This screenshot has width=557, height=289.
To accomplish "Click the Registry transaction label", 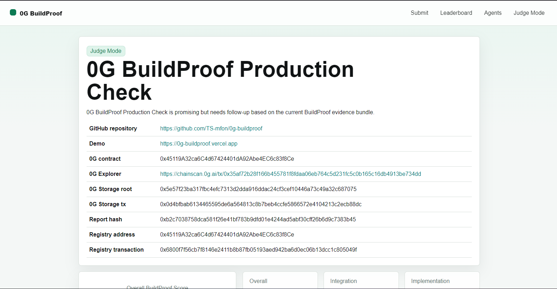I will pos(117,250).
